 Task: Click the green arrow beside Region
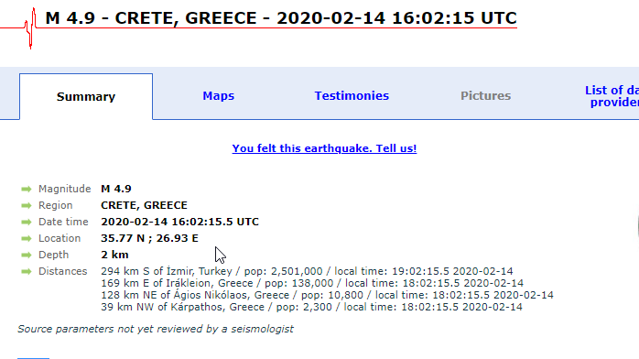[27, 205]
